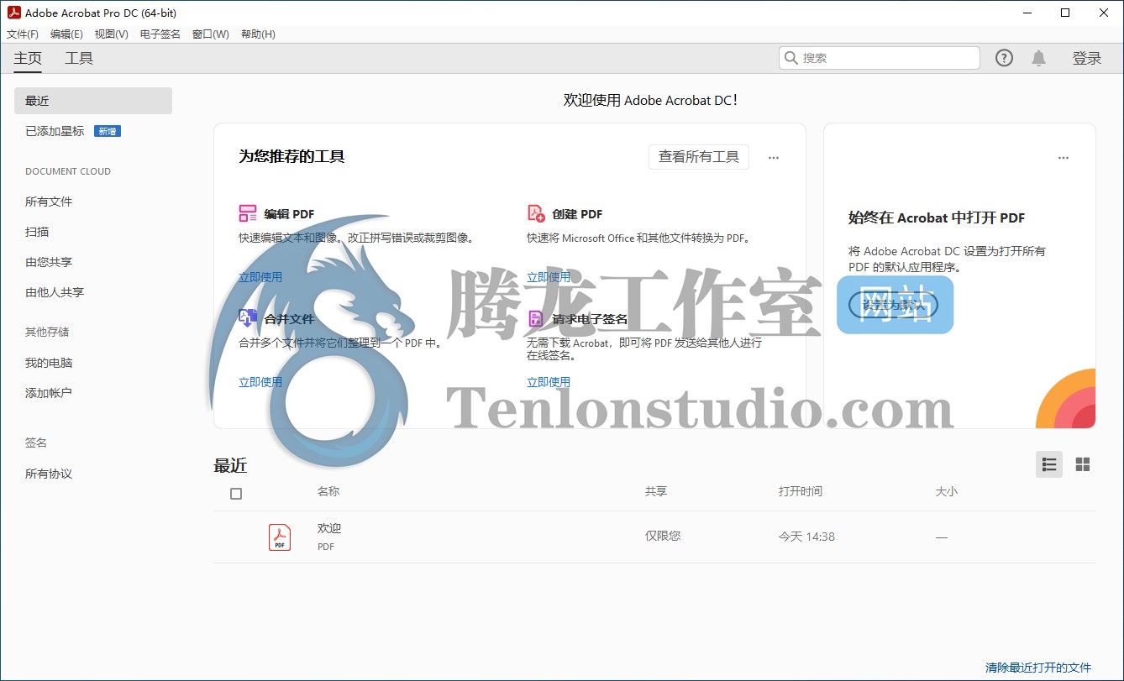Click the 创建 PDF tool title

577,214
